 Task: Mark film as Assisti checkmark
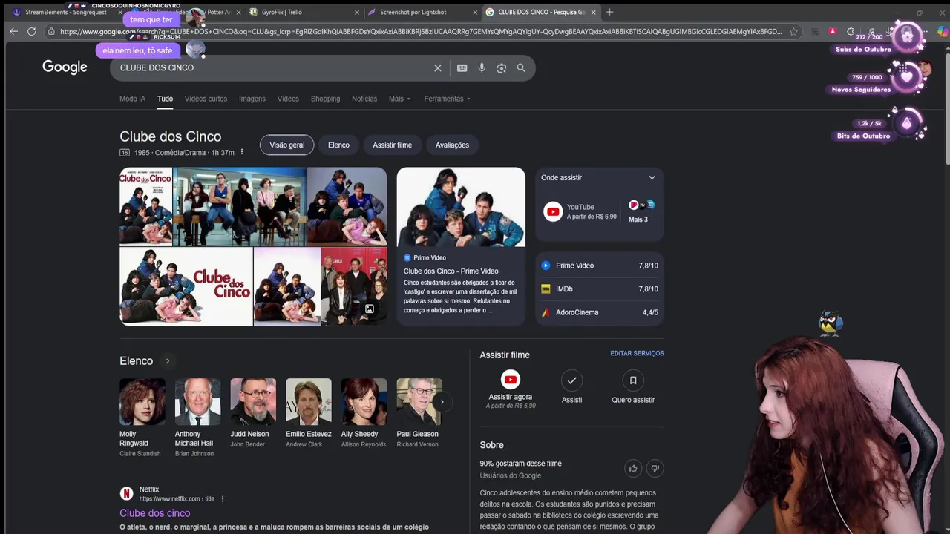coord(571,380)
